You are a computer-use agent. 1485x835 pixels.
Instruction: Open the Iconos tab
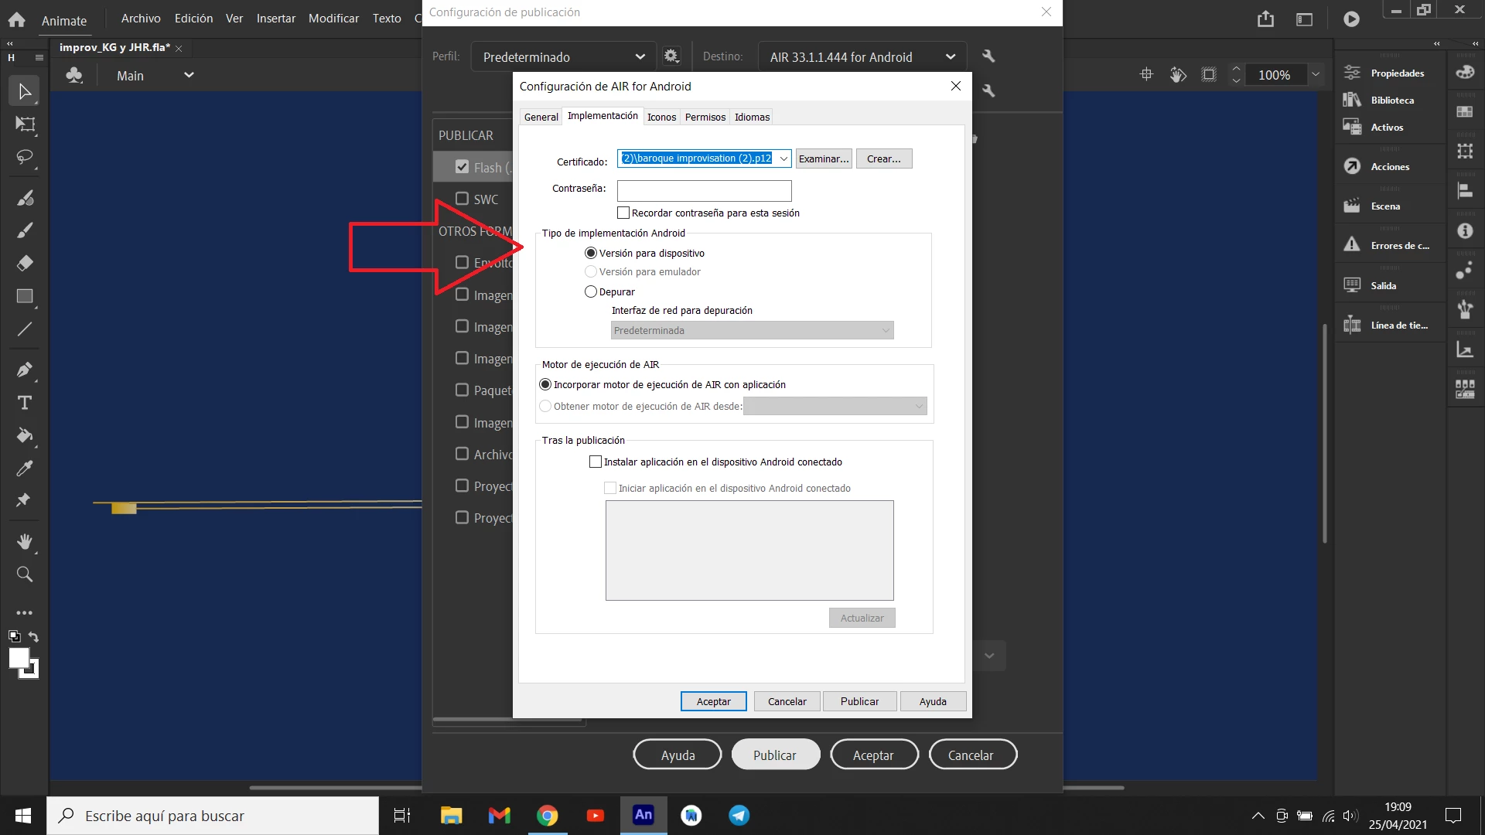tap(661, 117)
